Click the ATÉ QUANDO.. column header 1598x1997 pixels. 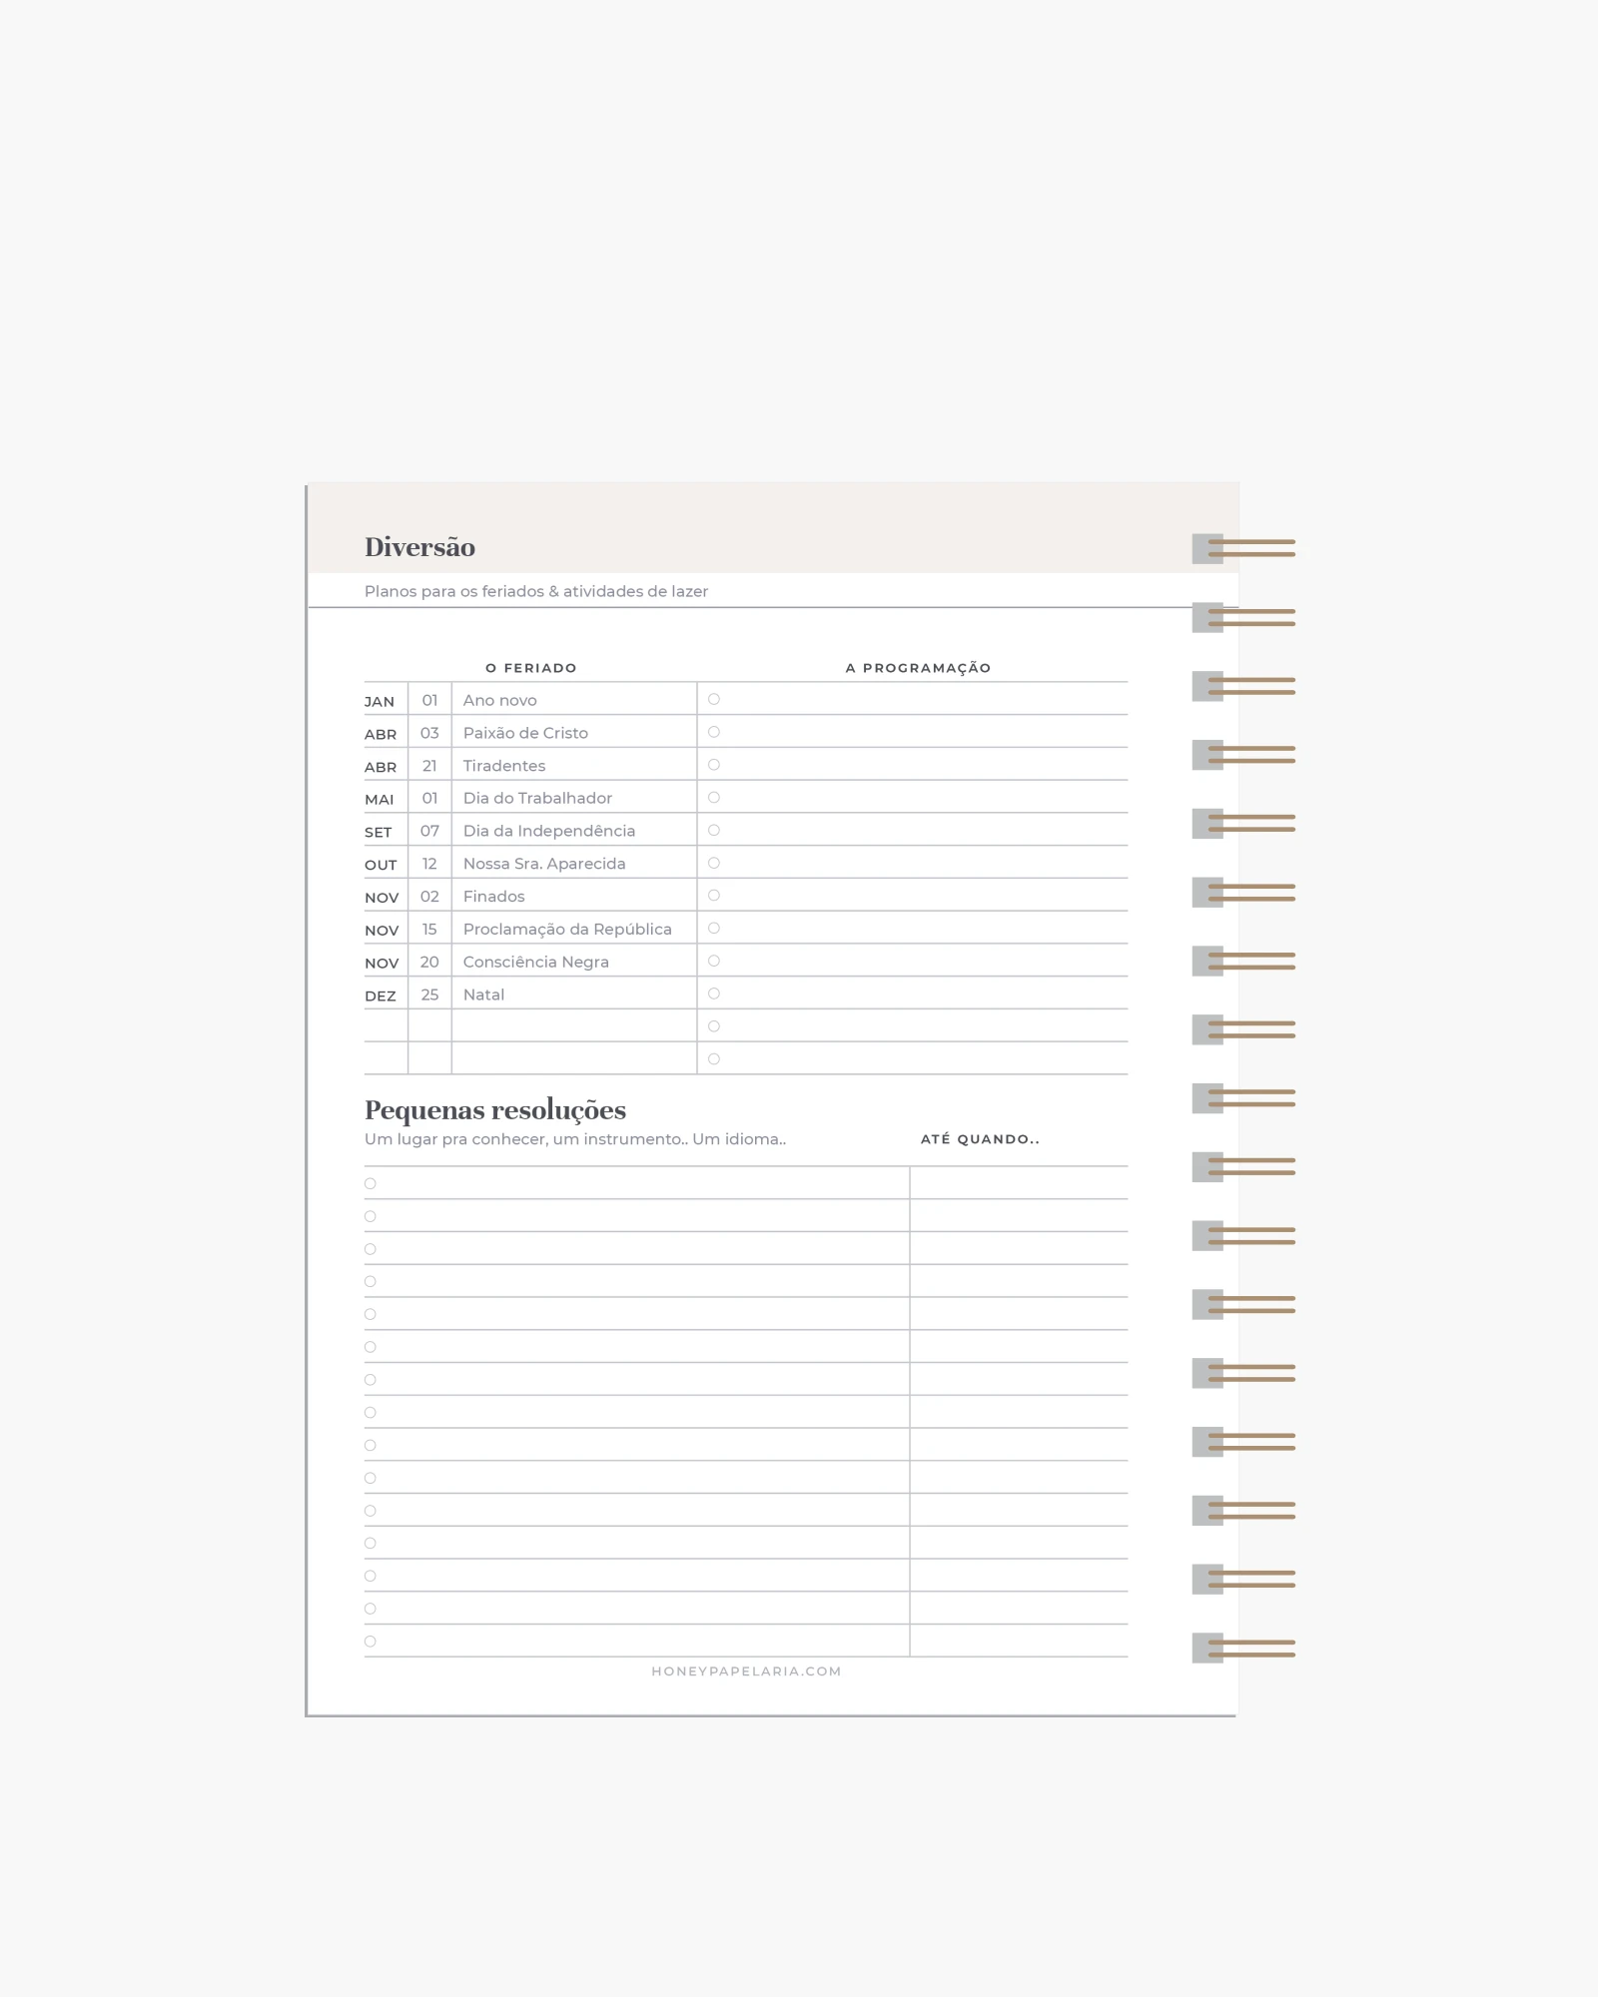pyautogui.click(x=980, y=1139)
